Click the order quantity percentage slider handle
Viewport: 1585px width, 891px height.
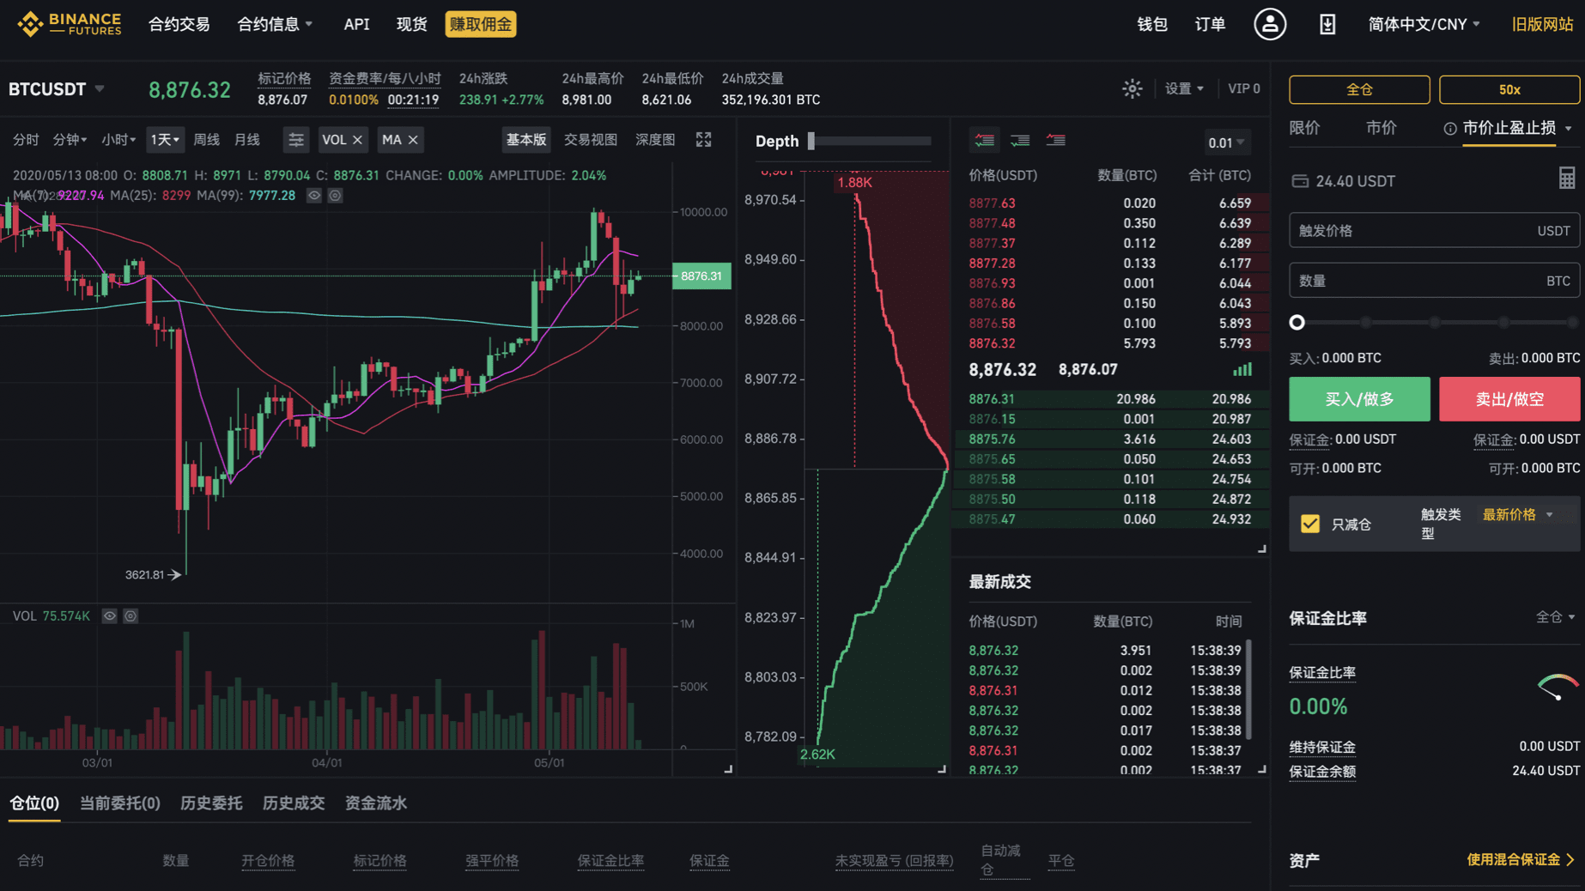click(x=1297, y=323)
